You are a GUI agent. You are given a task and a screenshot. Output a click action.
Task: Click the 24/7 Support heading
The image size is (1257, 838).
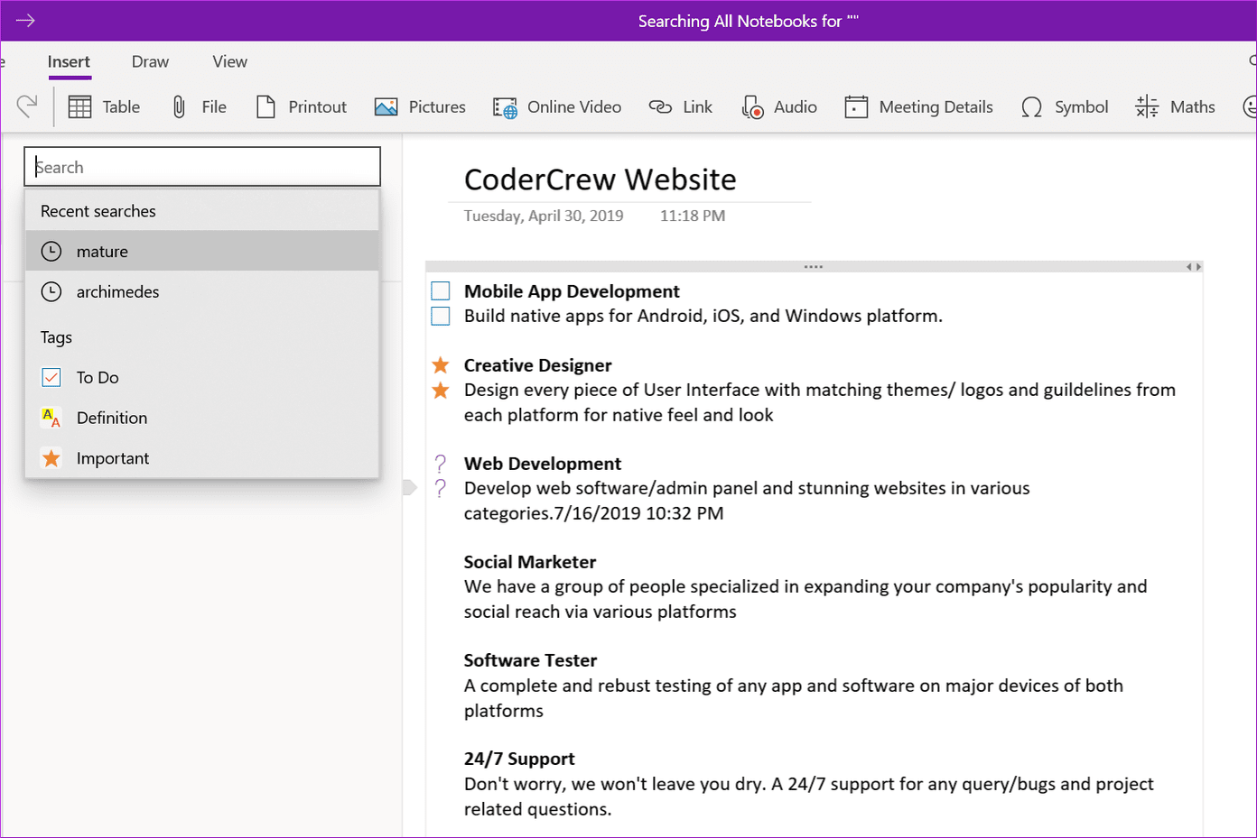[519, 759]
